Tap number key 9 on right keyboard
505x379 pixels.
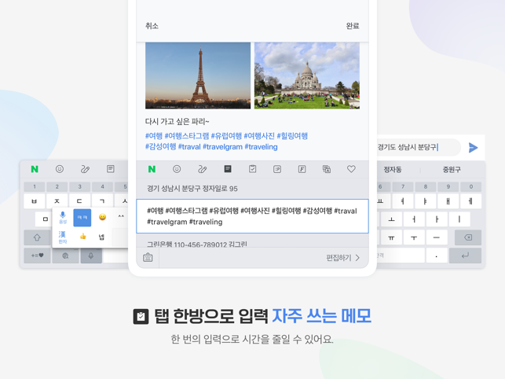click(x=448, y=186)
